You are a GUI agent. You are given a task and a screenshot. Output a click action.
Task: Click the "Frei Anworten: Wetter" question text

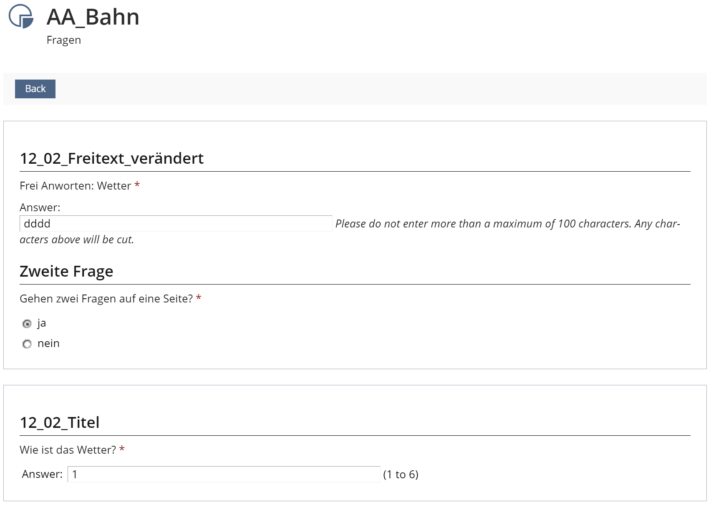(75, 186)
